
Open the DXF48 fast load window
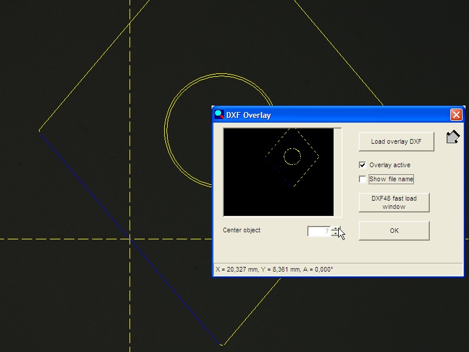click(394, 202)
